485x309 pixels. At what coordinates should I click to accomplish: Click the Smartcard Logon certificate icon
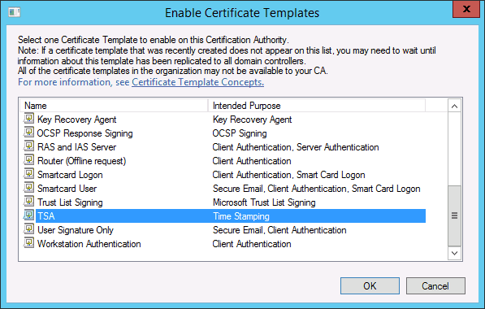click(x=28, y=174)
